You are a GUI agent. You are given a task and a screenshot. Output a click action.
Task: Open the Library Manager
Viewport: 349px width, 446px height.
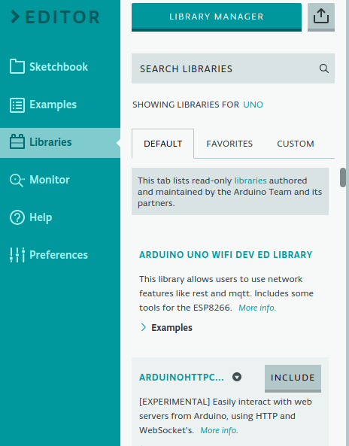pos(217,17)
